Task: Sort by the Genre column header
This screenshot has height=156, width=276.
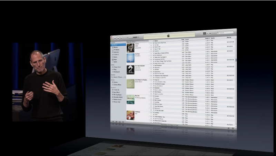Action: point(213,38)
